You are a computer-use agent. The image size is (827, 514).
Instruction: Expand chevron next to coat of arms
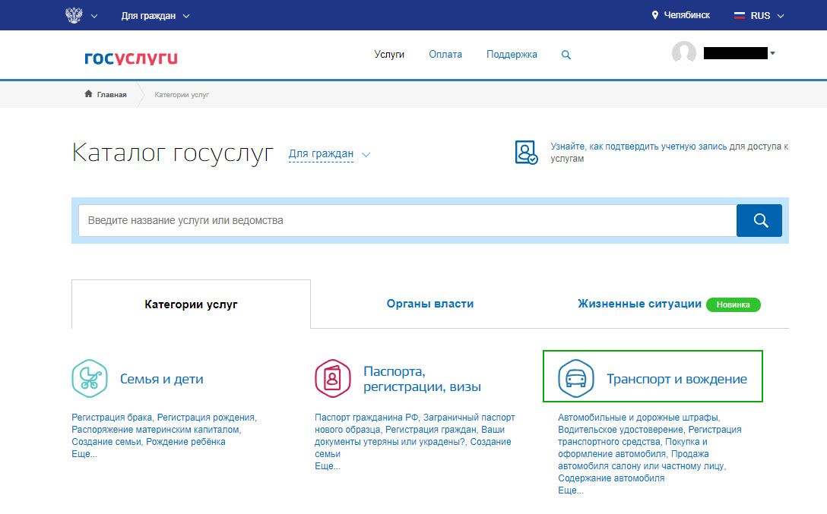(x=94, y=17)
